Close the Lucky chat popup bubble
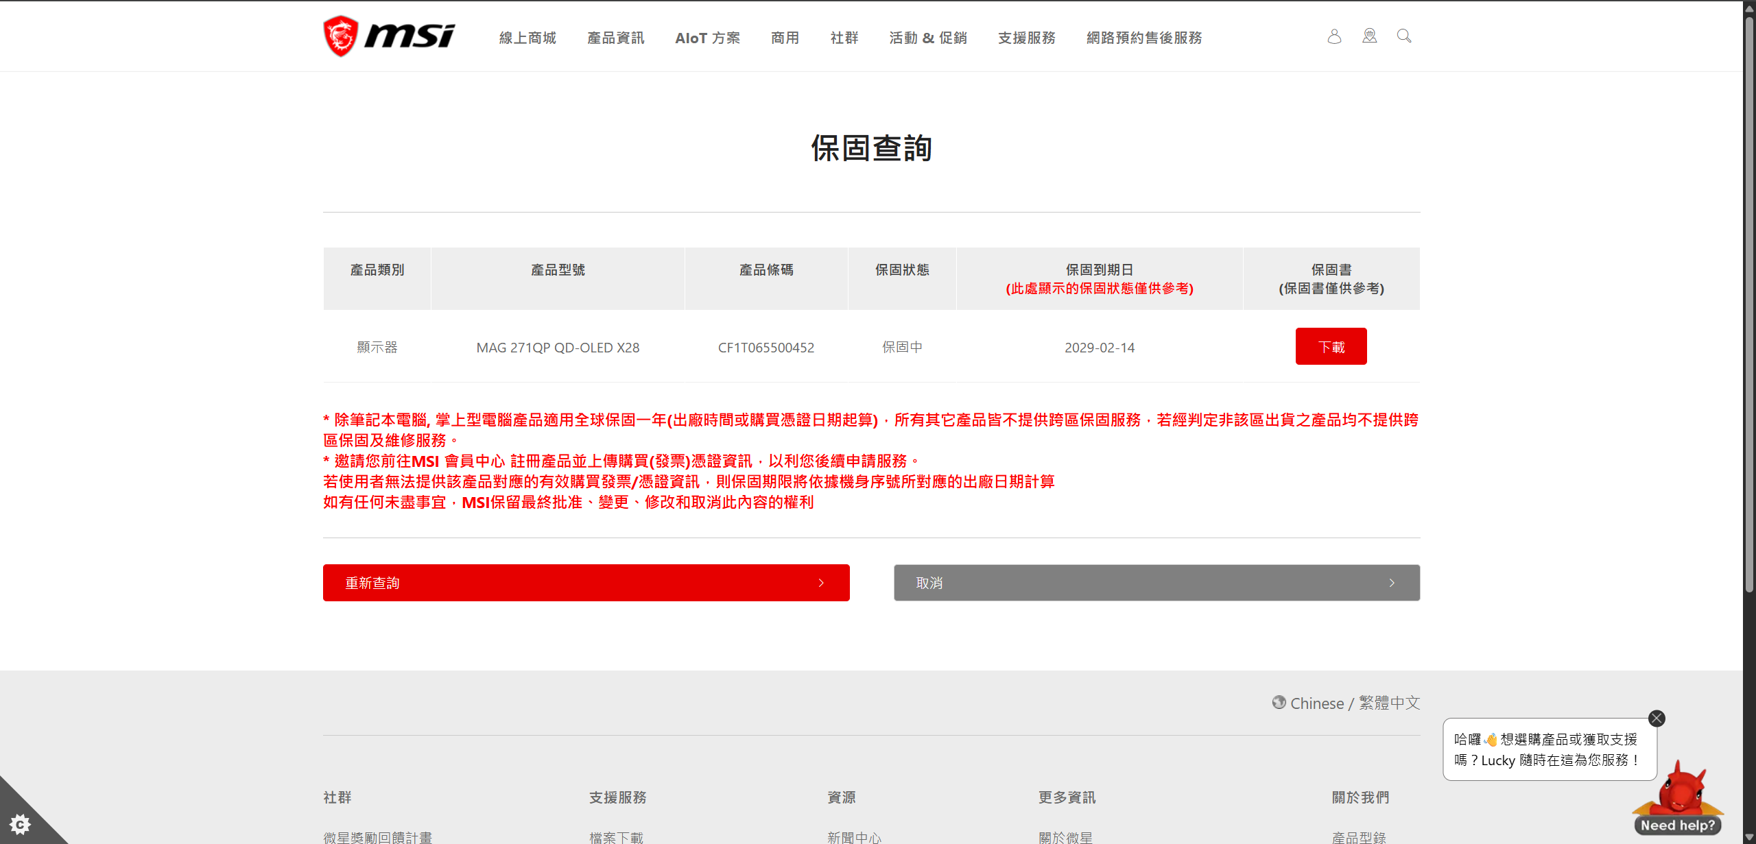Screen dimensions: 1756x844 [x=1657, y=718]
